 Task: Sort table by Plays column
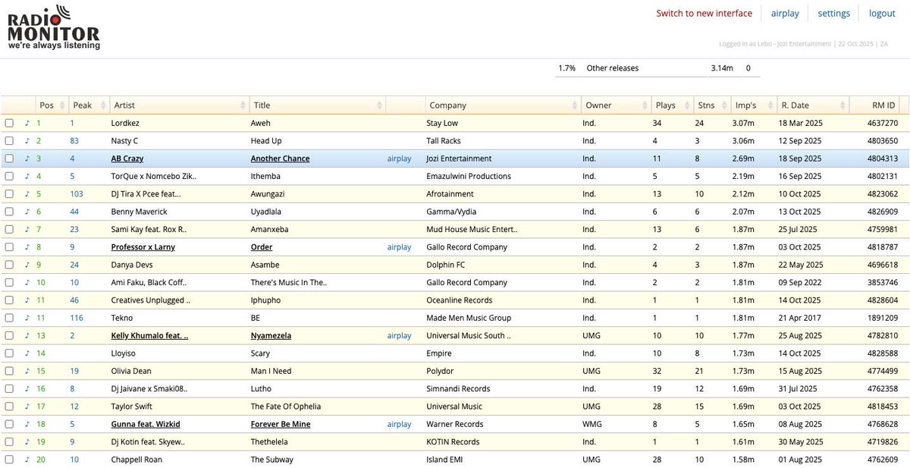672,105
